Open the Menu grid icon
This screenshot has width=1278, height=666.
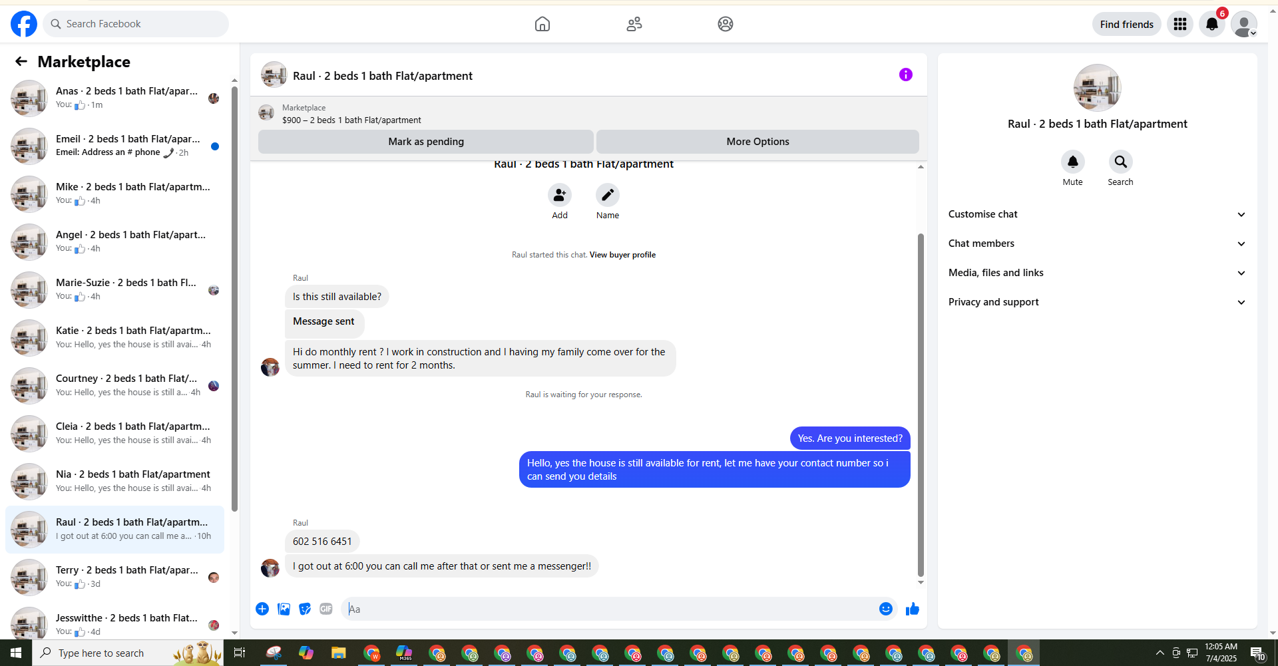coord(1180,24)
